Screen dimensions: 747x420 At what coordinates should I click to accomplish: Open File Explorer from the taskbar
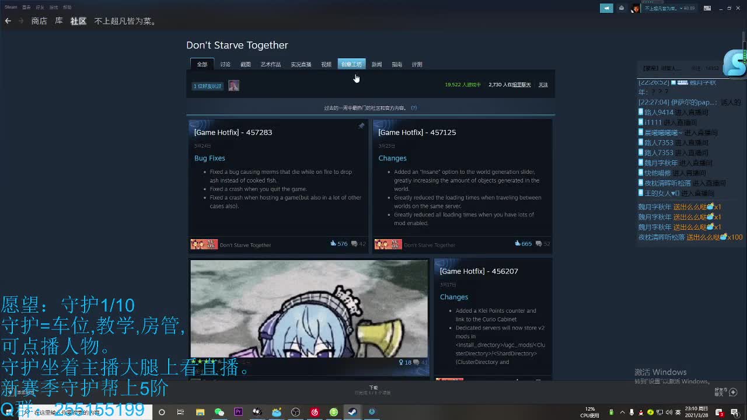click(x=200, y=412)
